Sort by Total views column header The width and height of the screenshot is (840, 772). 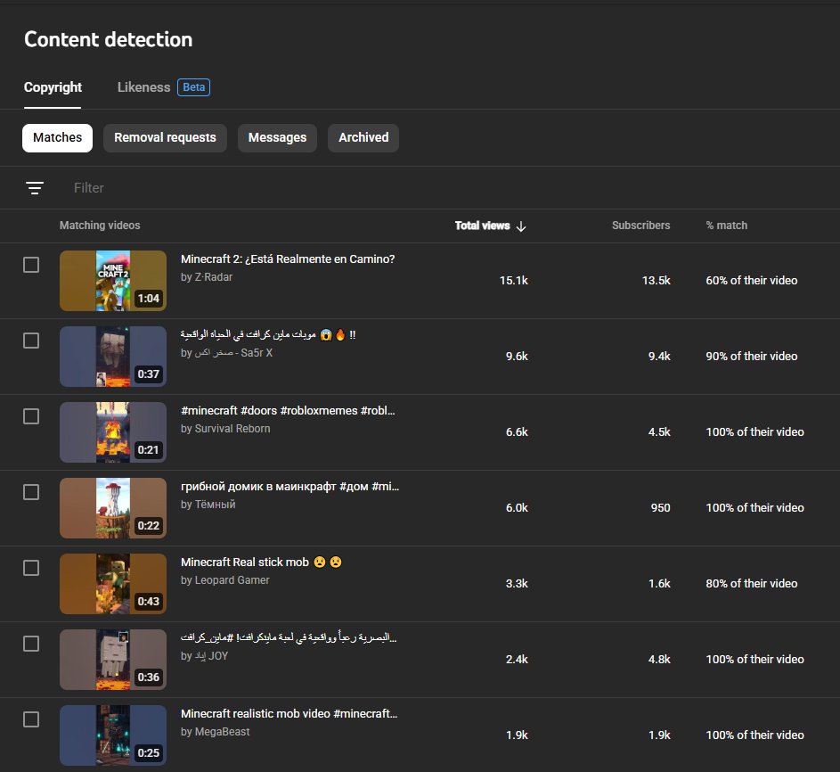tap(482, 226)
